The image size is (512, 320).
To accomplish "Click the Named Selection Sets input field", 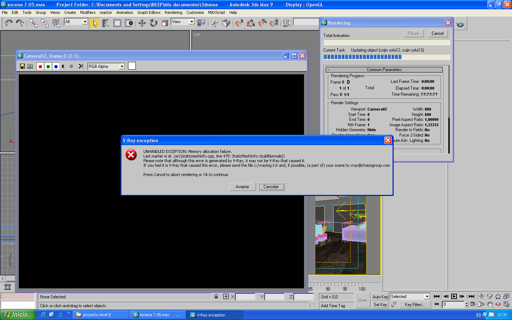I will [x=306, y=22].
